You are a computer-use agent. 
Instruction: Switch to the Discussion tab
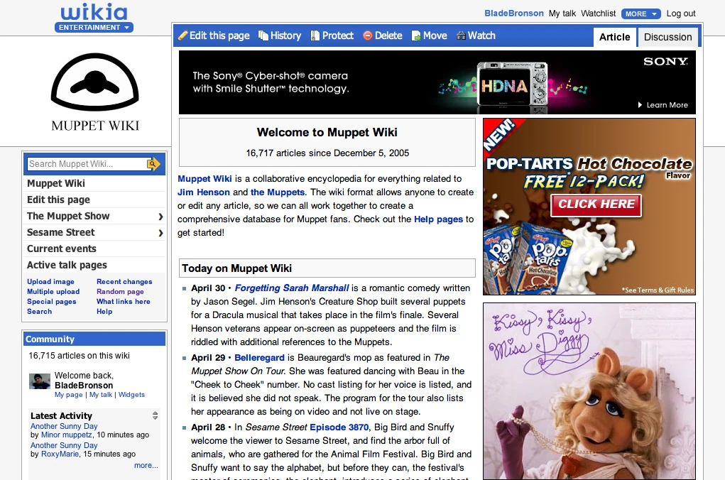667,37
